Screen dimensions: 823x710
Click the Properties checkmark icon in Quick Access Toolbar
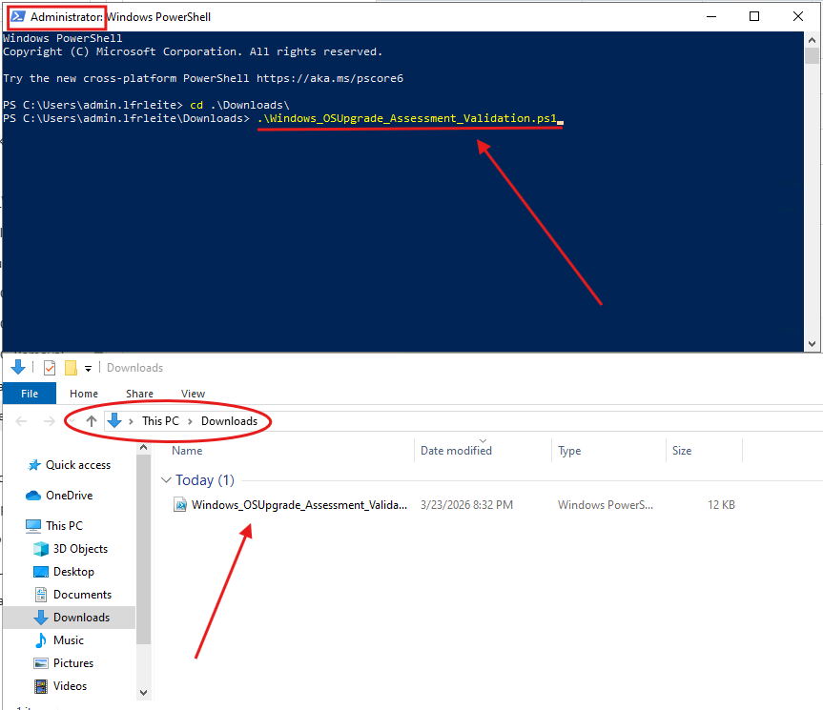[x=50, y=368]
